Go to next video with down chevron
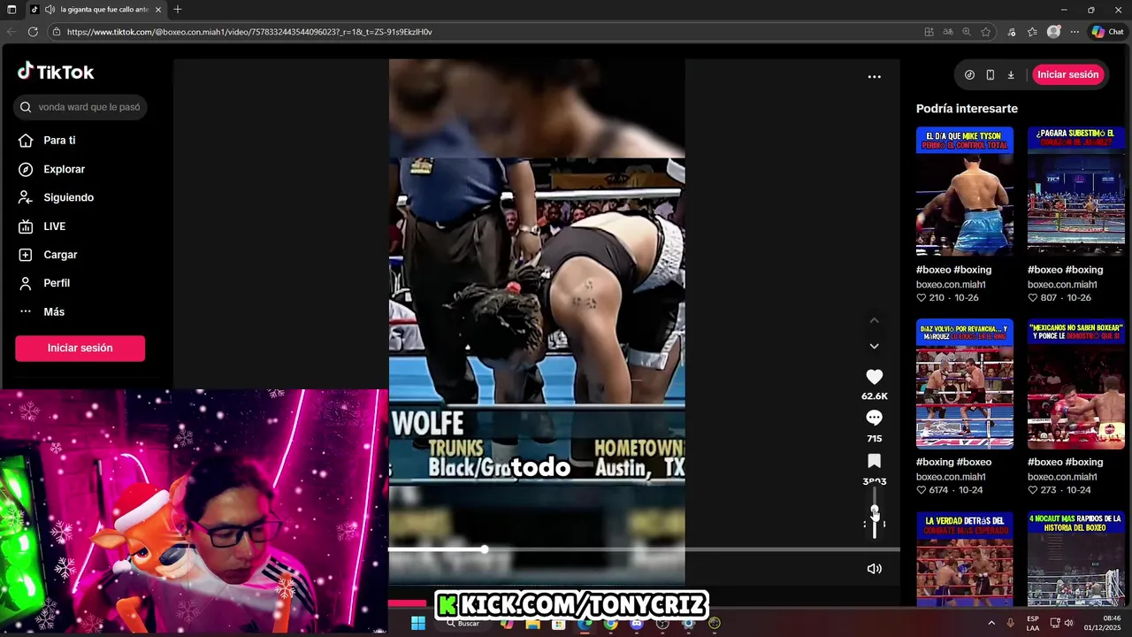This screenshot has height=637, width=1132. tap(874, 346)
